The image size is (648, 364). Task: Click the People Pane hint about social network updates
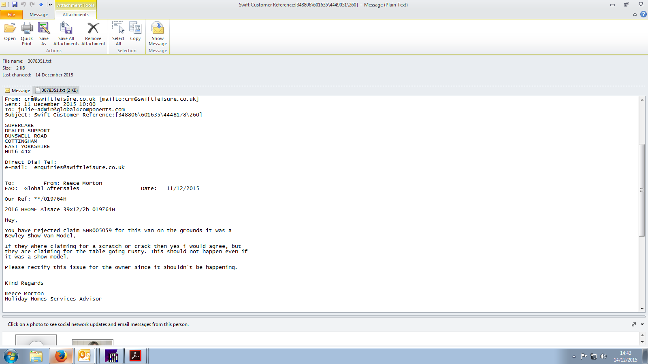(98, 324)
